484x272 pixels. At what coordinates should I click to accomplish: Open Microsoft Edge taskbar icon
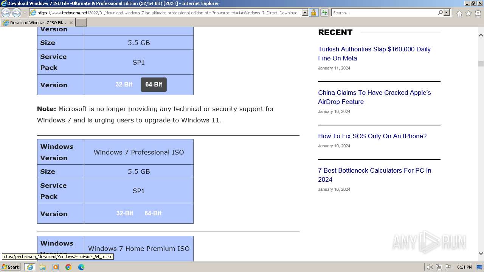[x=81, y=267]
